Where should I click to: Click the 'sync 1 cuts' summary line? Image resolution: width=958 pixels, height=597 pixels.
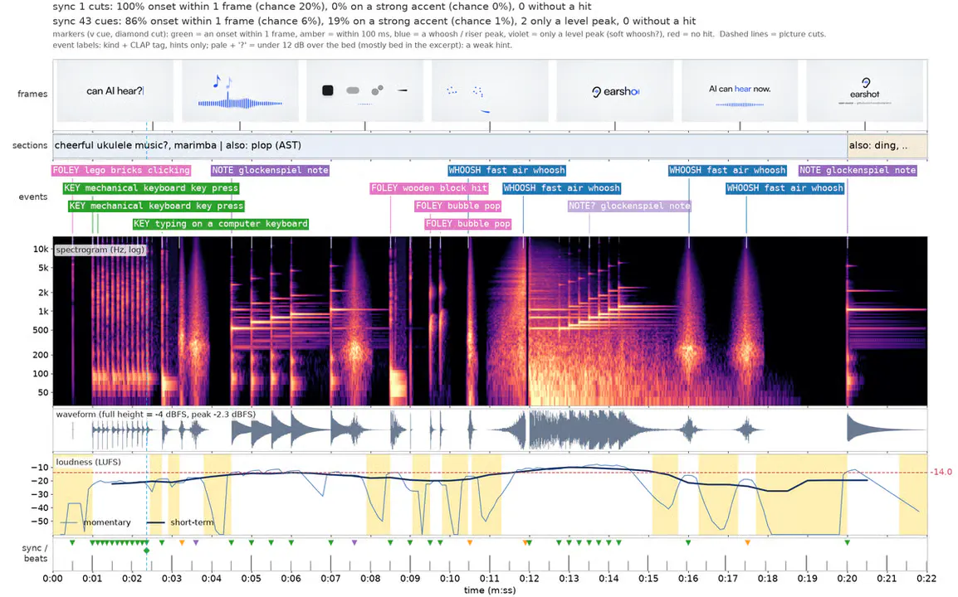(322, 7)
